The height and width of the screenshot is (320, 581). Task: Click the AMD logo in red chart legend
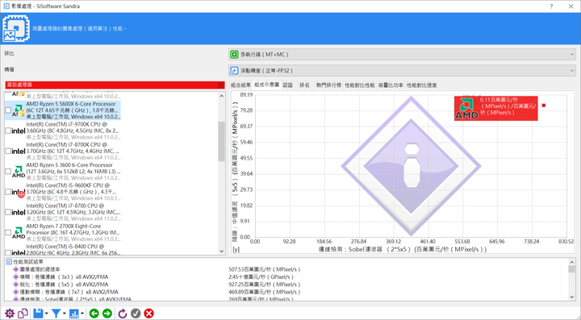point(466,108)
